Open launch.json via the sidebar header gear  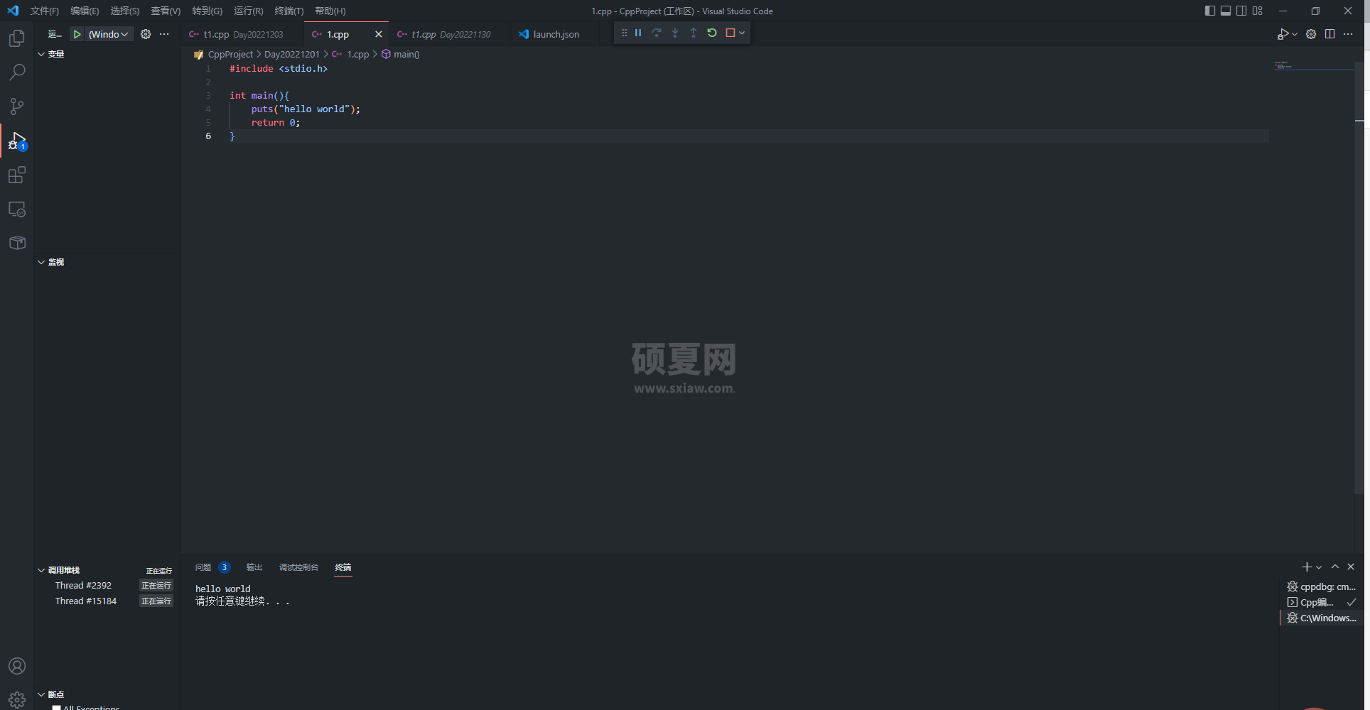point(146,34)
